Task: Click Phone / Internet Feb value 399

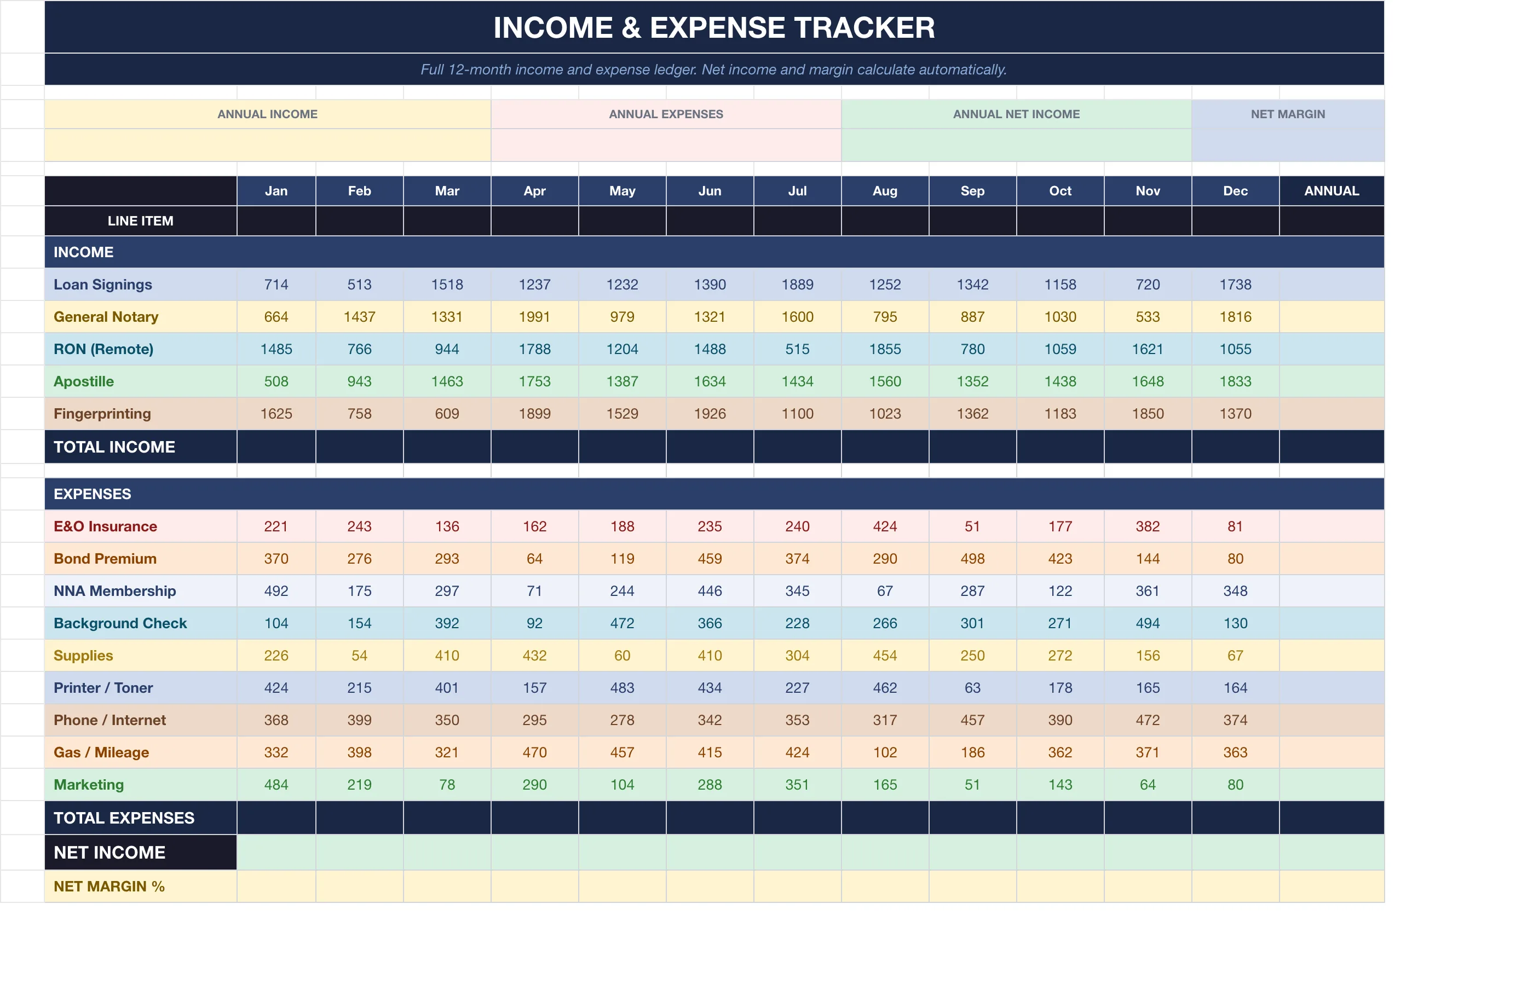Action: (x=359, y=720)
